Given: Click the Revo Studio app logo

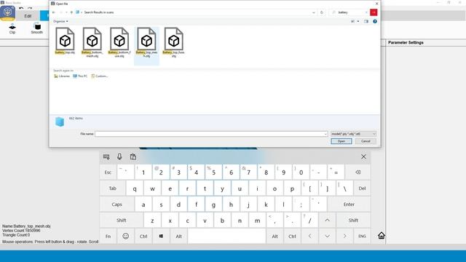Looking at the screenshot, I should 8,12.
